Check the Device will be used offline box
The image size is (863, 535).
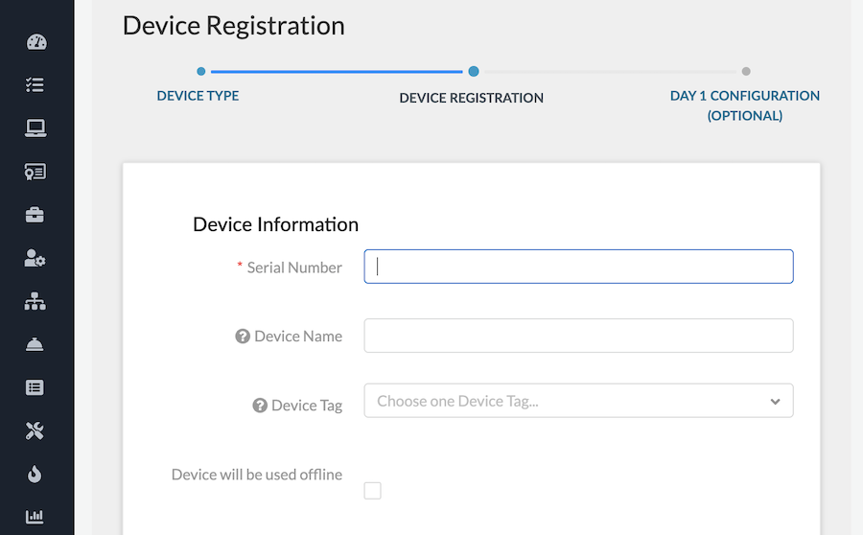[373, 491]
